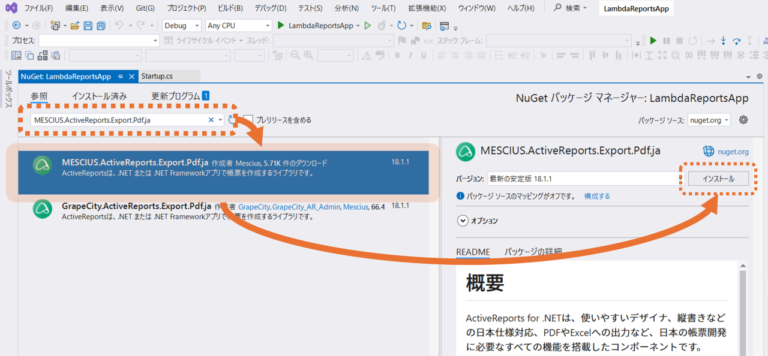Open the tab list dropdown arrow at tab bar right
The image size is (768, 356).
click(749, 77)
